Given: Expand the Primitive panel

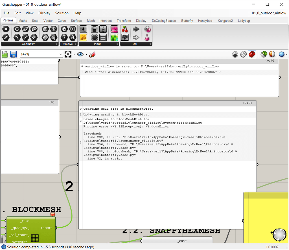Looking at the screenshot, I should [x=76, y=44].
